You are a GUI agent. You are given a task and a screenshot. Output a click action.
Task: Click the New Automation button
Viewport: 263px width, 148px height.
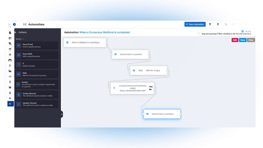[x=195, y=24]
